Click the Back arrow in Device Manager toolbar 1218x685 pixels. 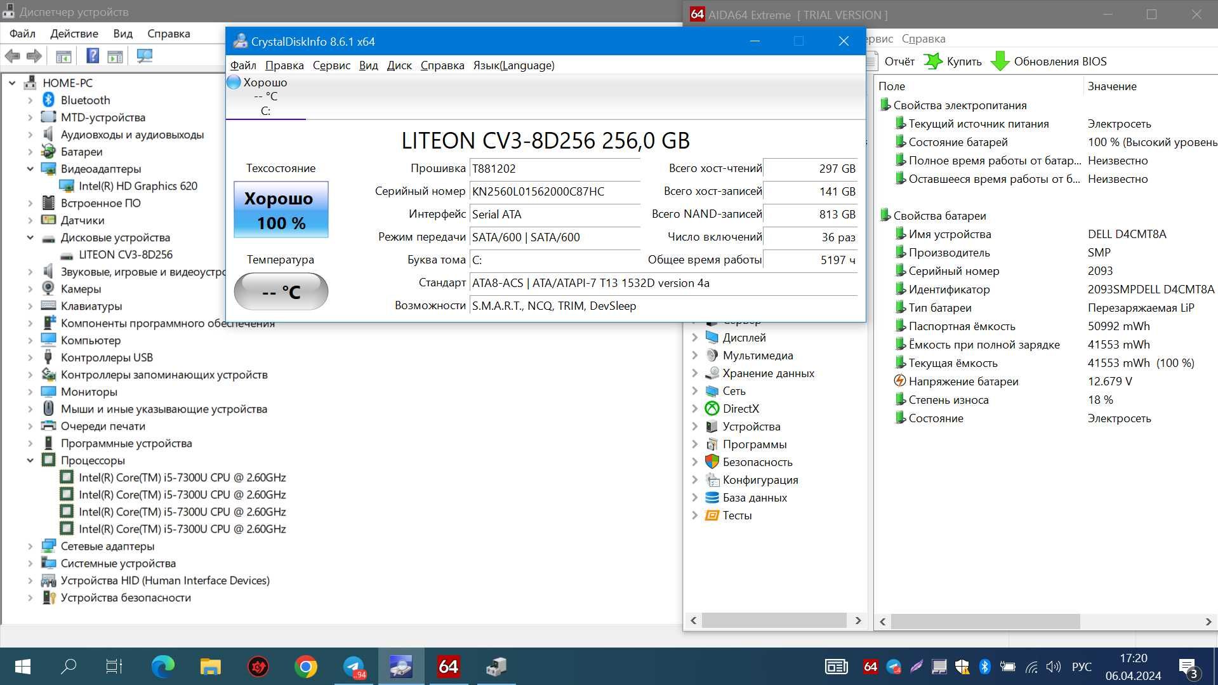[12, 56]
